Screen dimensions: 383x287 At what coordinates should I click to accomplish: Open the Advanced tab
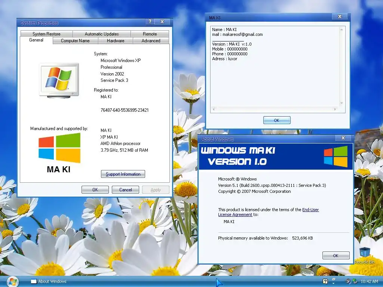[x=151, y=40]
